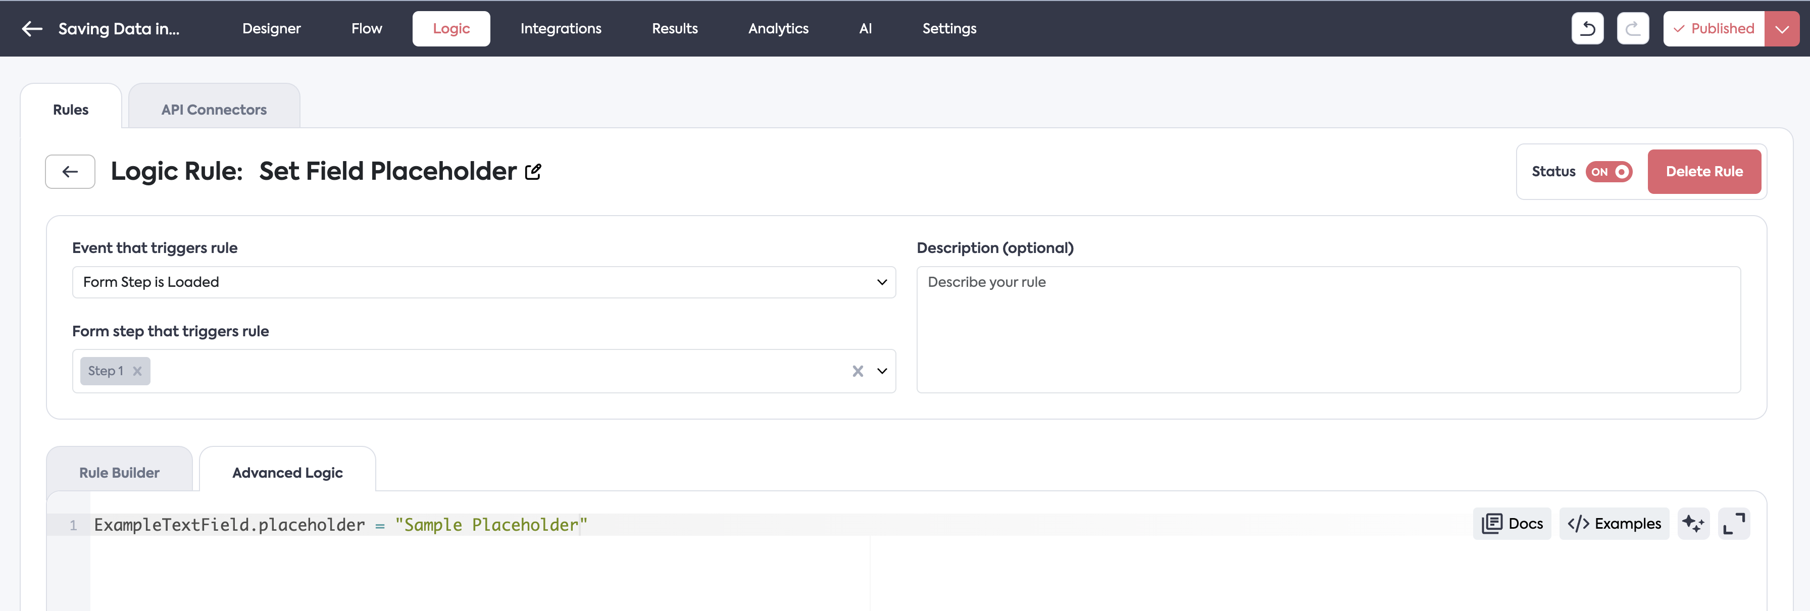The width and height of the screenshot is (1810, 611).
Task: Edit the rule name with pencil icon
Action: pos(533,172)
